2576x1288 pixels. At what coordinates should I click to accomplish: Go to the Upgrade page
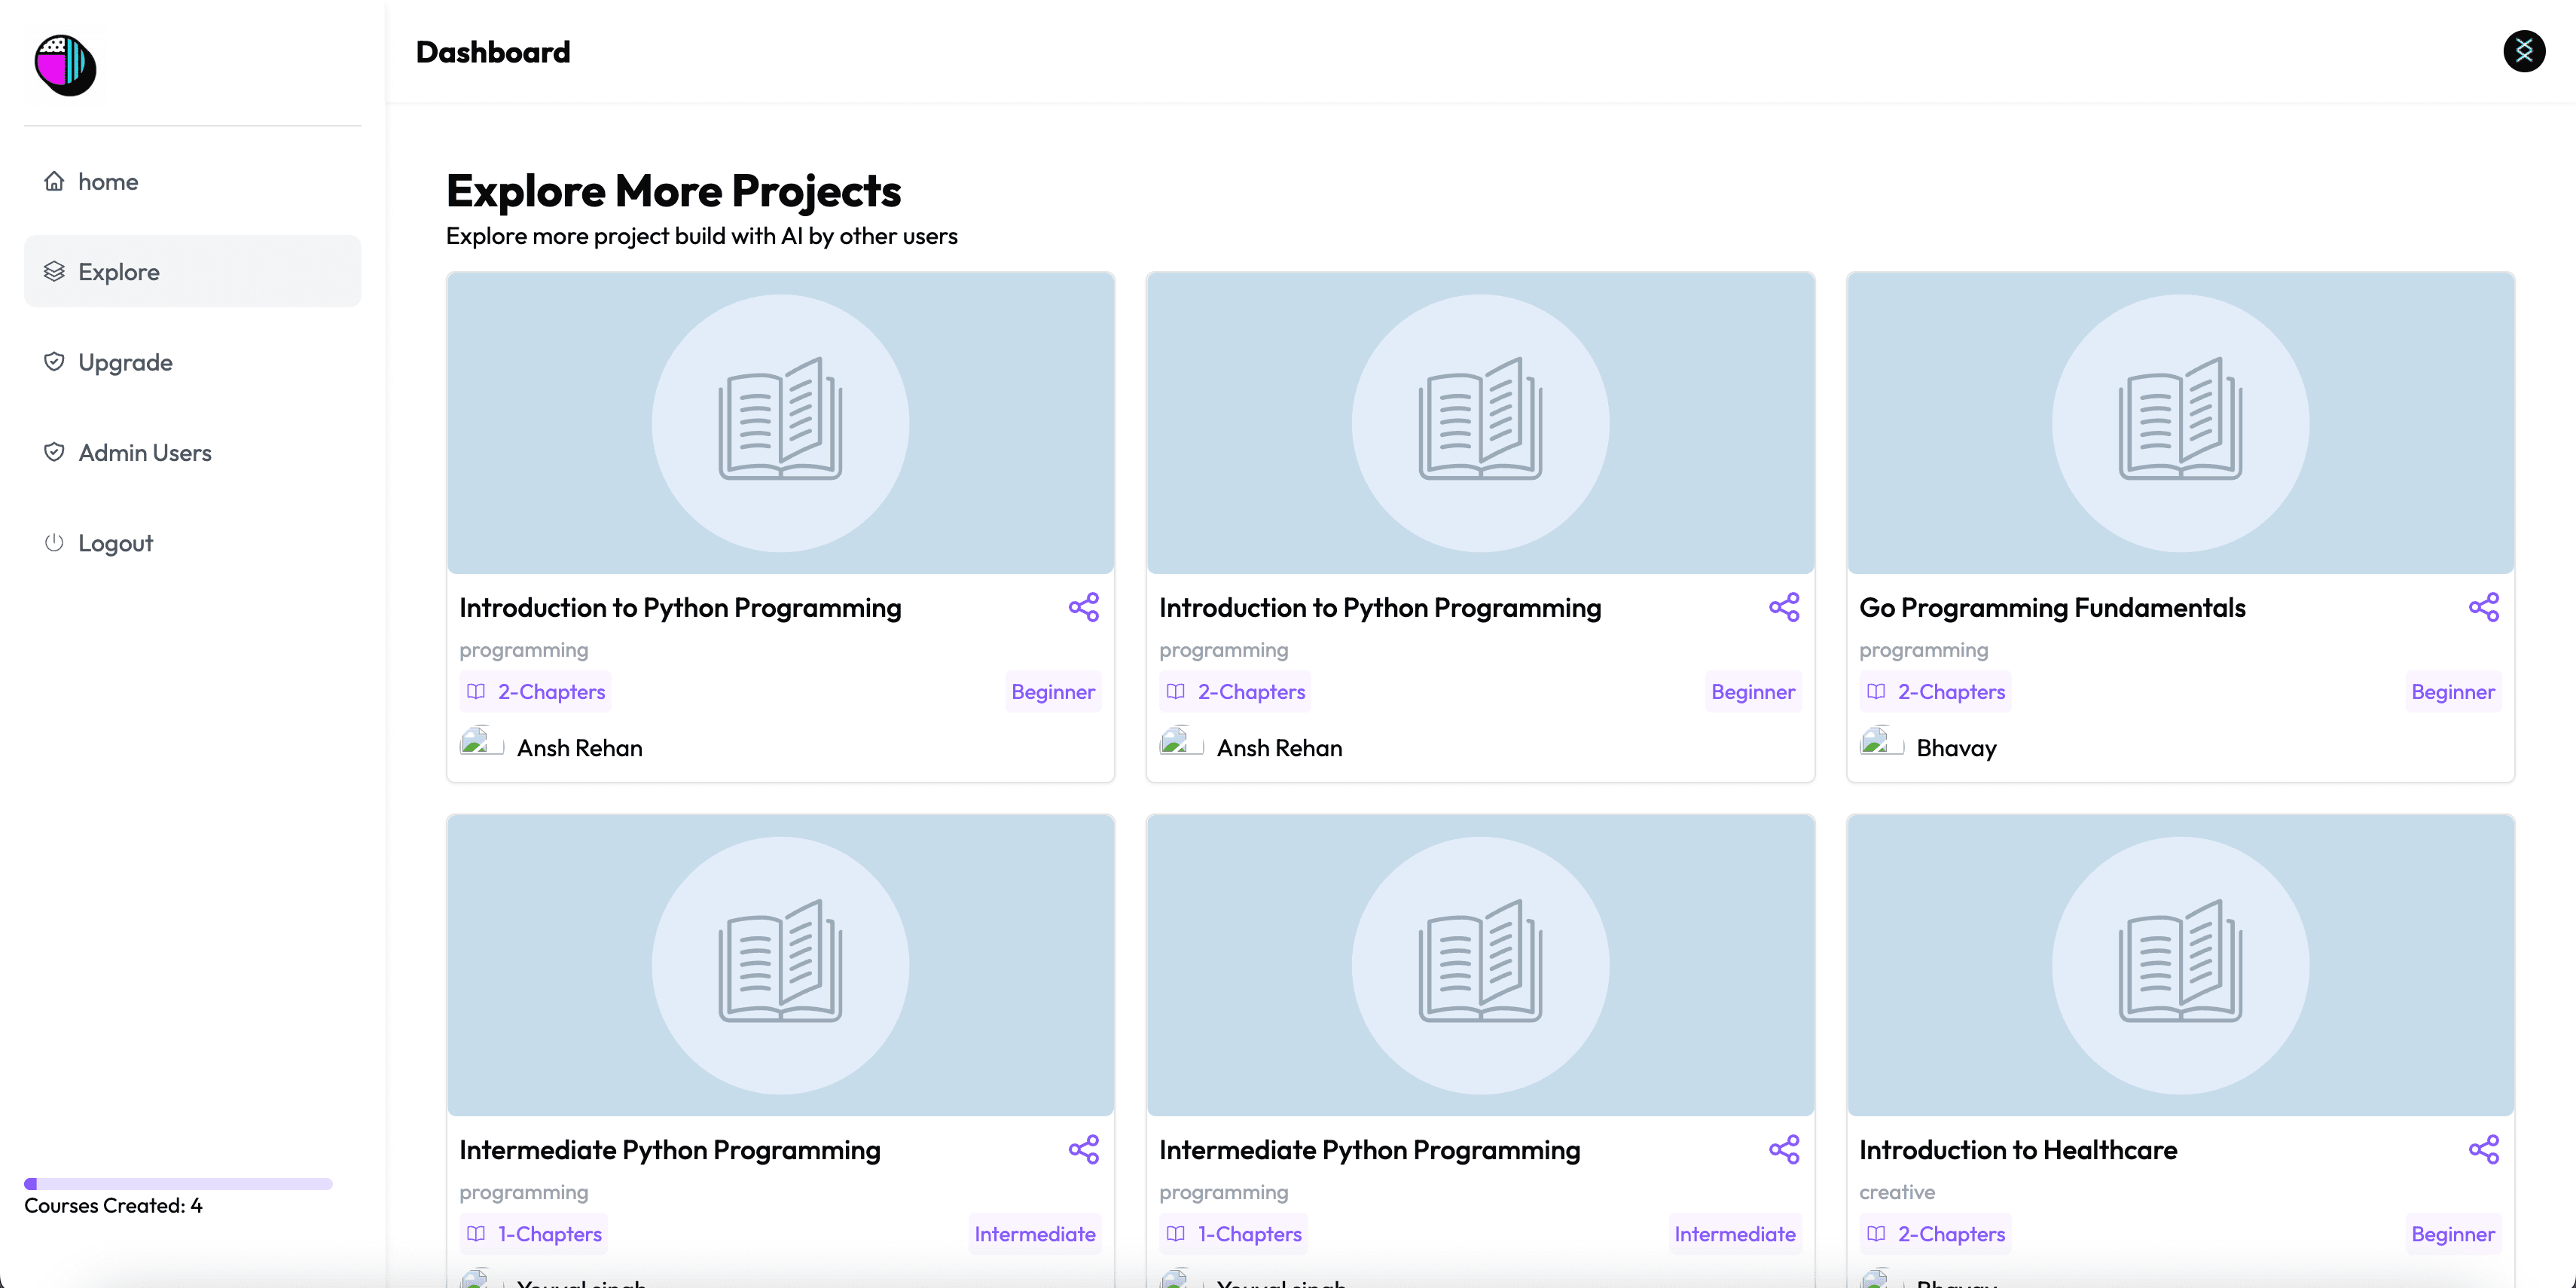pos(125,362)
